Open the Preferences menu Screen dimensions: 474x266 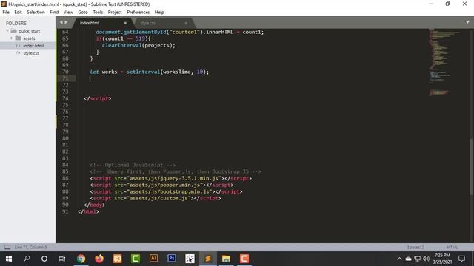[x=138, y=12]
